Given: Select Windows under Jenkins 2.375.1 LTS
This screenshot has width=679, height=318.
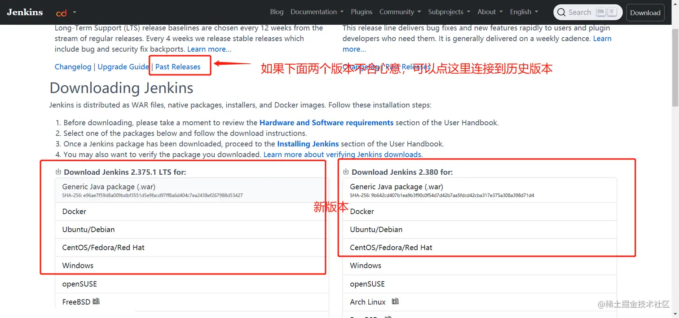Looking at the screenshot, I should [192, 265].
